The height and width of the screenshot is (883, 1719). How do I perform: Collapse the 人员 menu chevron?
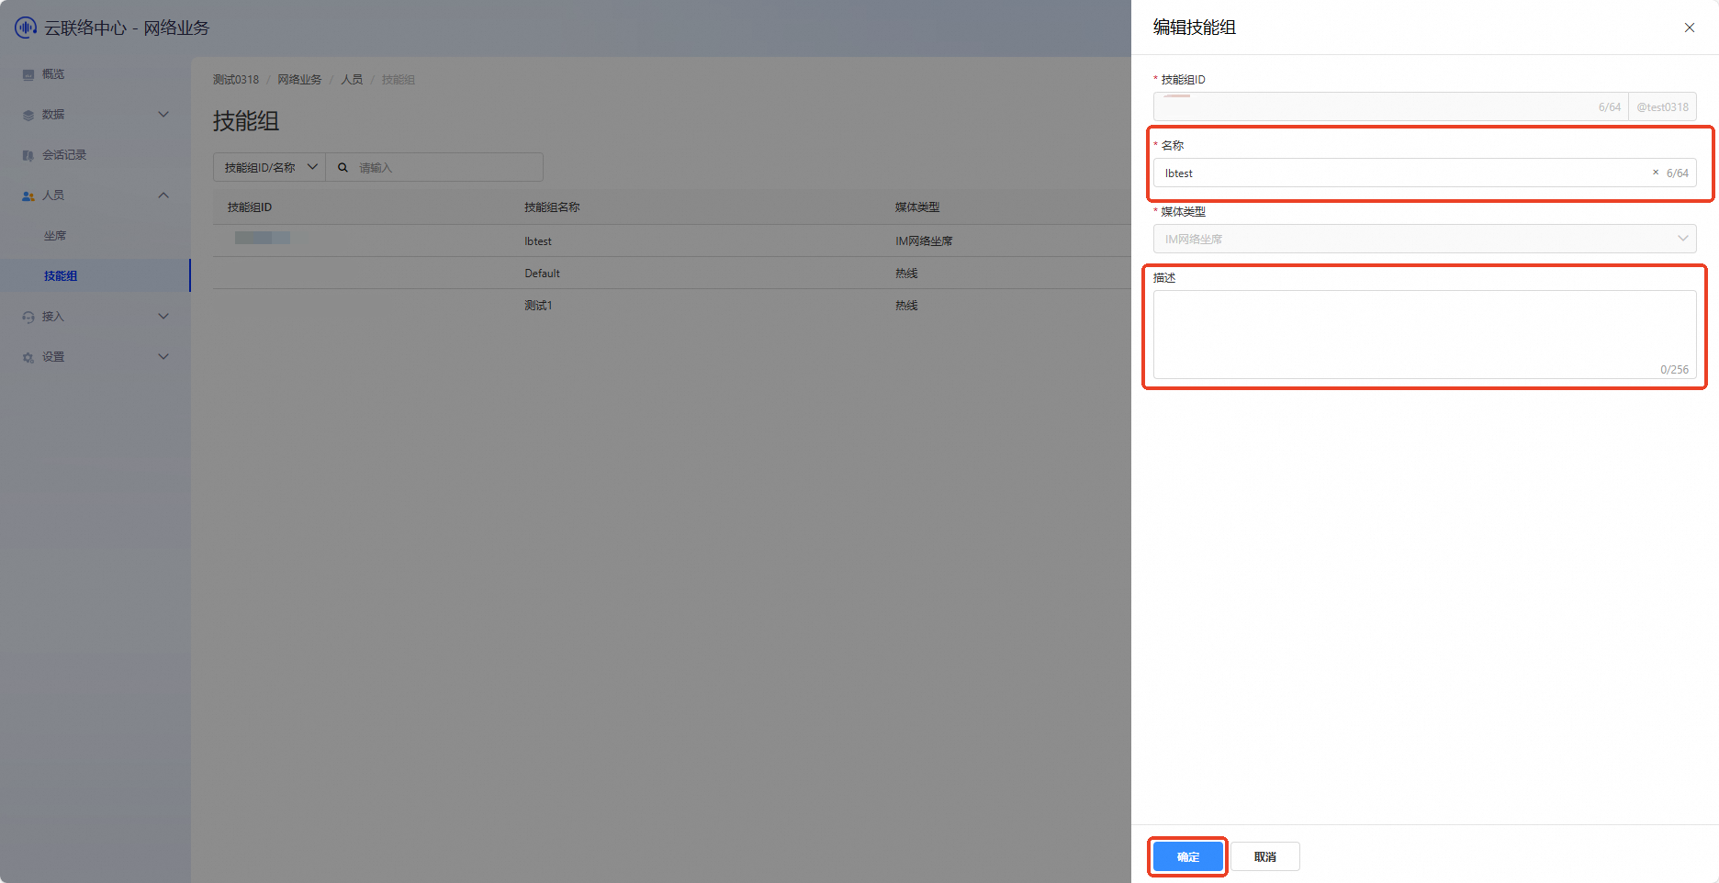(x=163, y=196)
